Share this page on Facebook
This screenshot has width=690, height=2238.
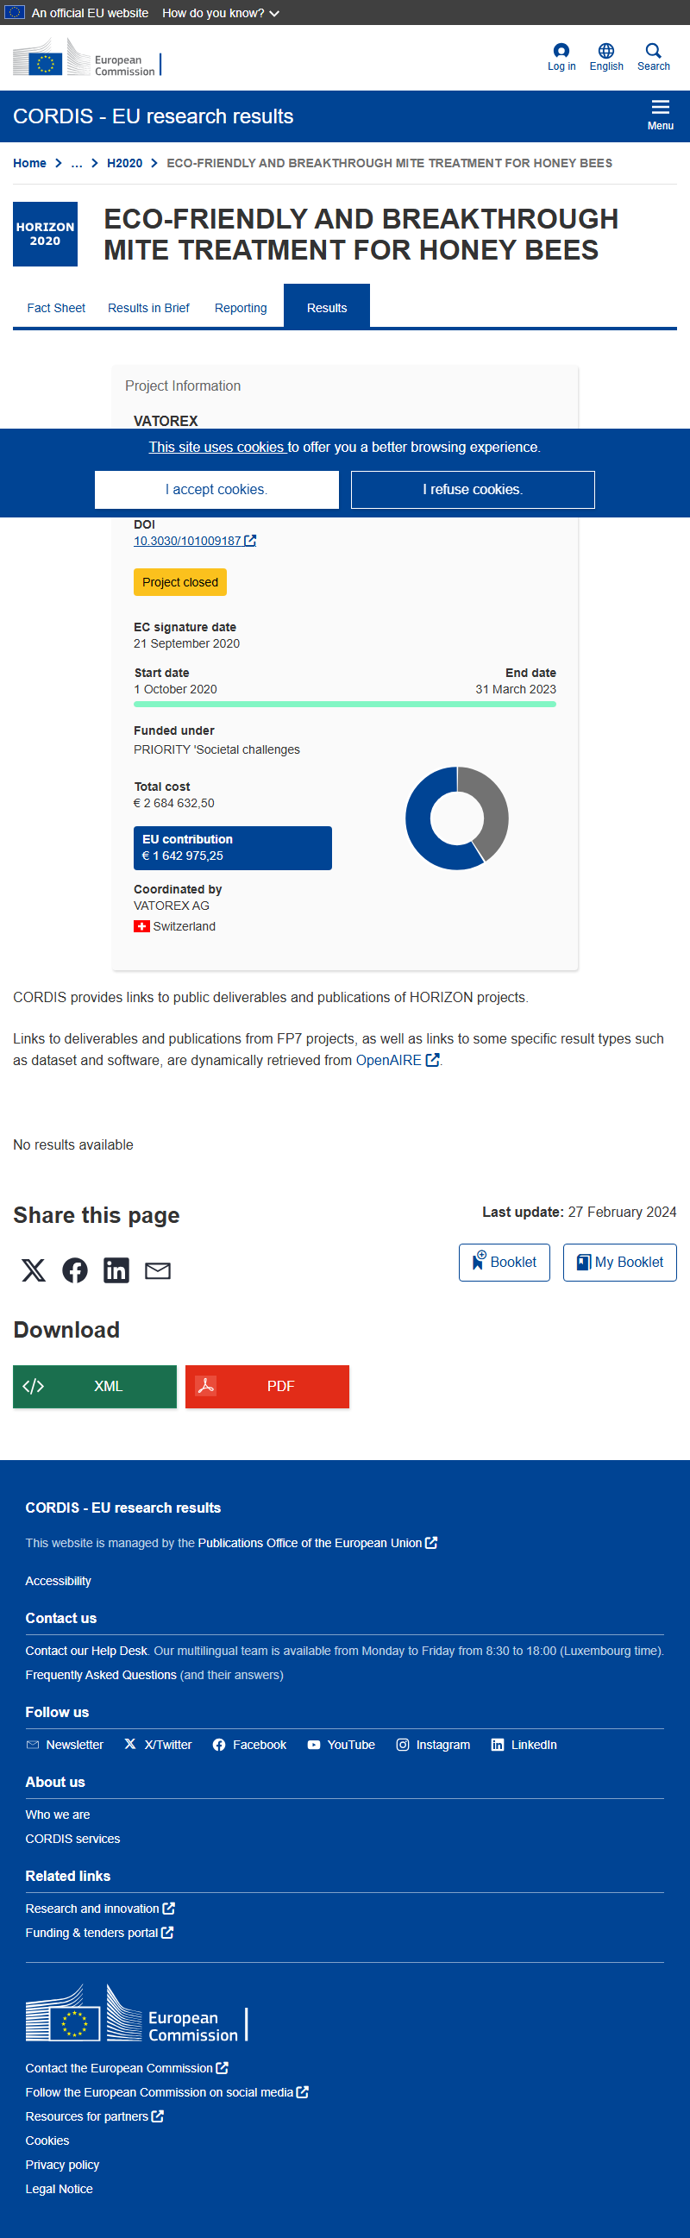tap(75, 1270)
